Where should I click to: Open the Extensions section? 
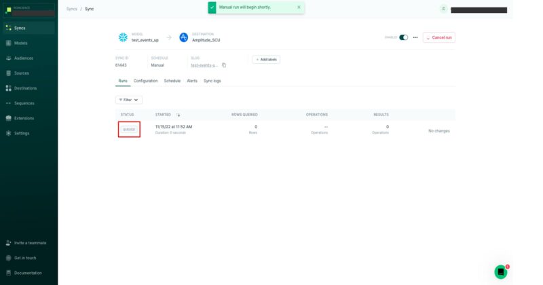(x=24, y=118)
